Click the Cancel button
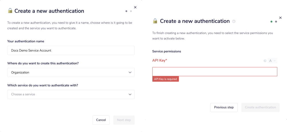This screenshot has height=132, width=287. [x=101, y=120]
